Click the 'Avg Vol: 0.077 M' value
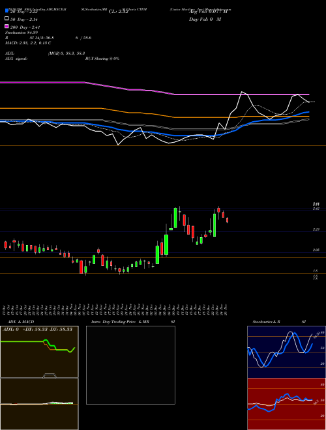Screen dimensions: 326x430 click(208, 12)
